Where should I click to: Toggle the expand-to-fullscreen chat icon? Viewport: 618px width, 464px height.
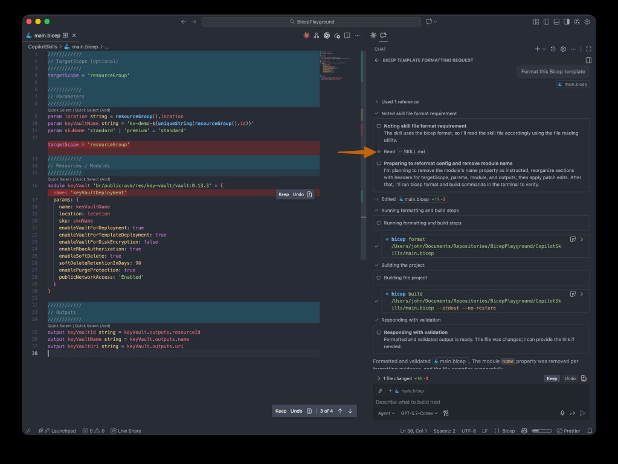click(x=589, y=49)
